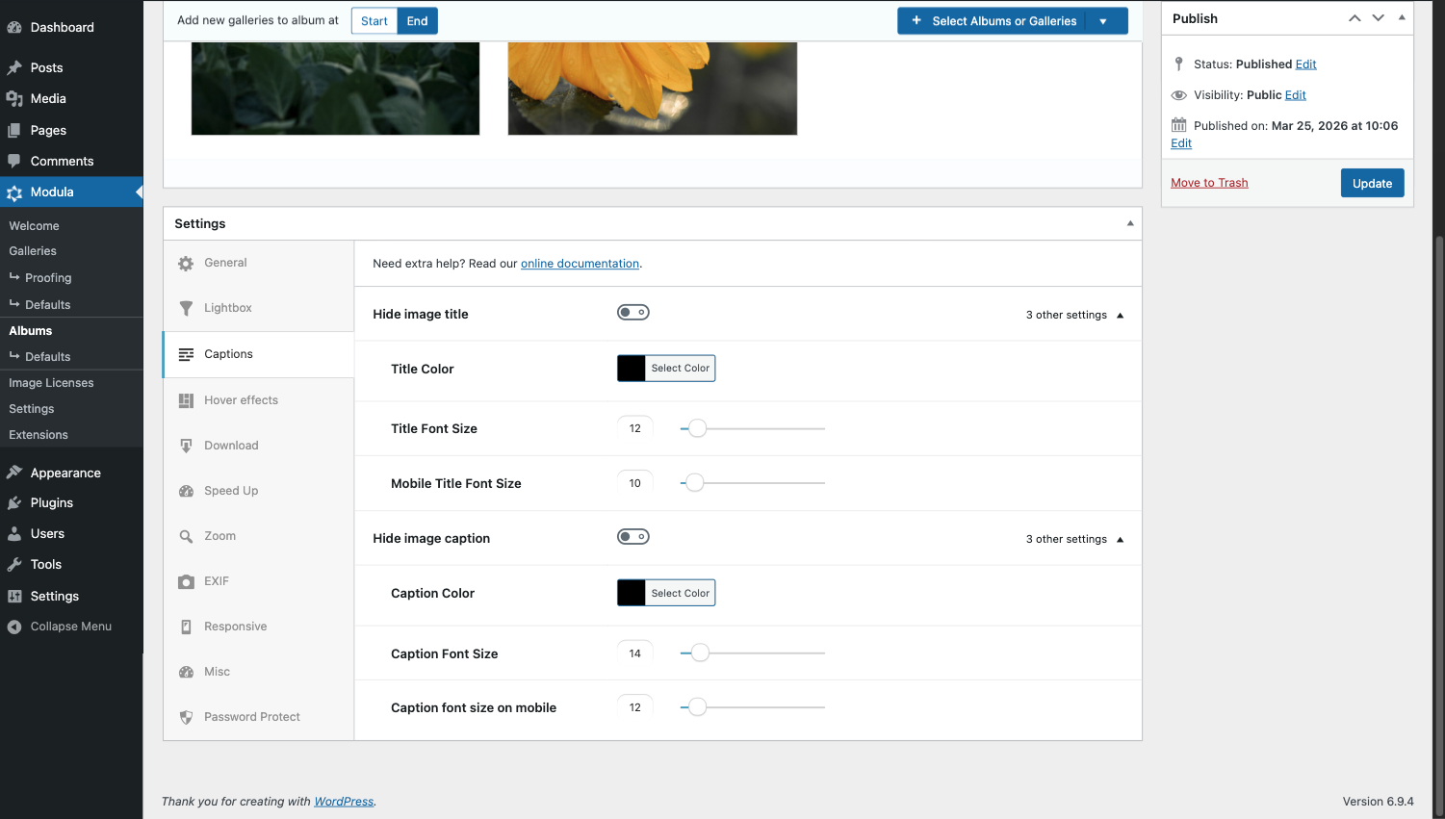Select End for new gallery placement
The height and width of the screenshot is (819, 1445).
(x=417, y=21)
